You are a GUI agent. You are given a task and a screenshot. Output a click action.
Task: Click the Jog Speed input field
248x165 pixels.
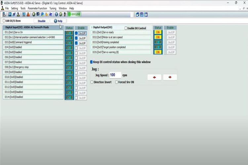(x=115, y=75)
